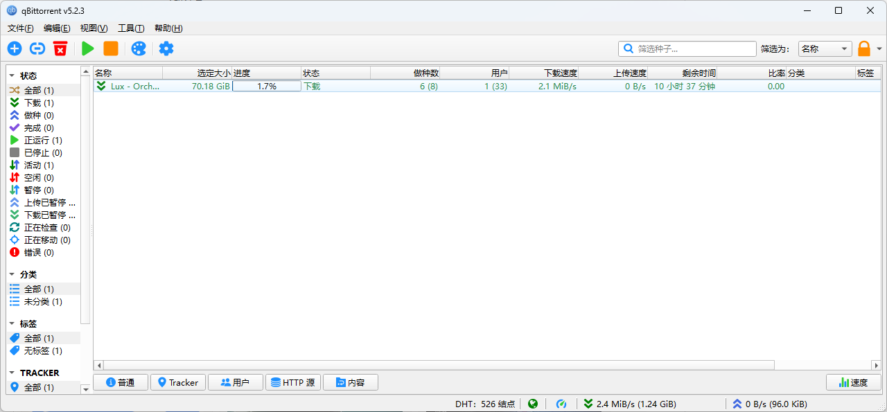Show the 速度 graph button
This screenshot has width=887, height=412.
(854, 382)
